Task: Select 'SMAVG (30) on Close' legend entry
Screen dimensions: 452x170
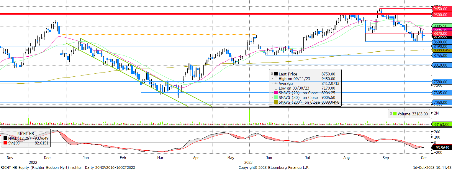Action: click(298, 97)
